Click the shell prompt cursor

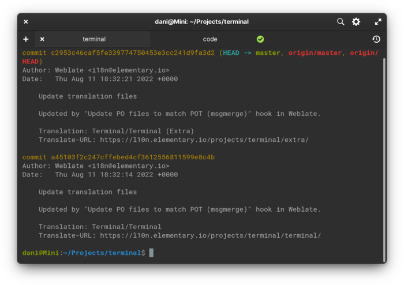[x=151, y=253]
